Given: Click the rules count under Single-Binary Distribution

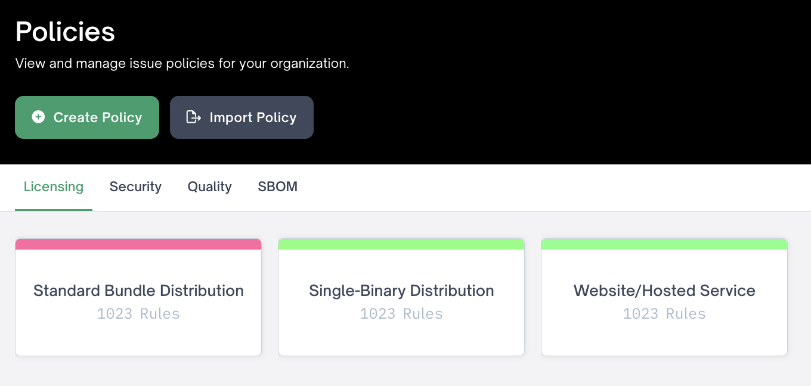Looking at the screenshot, I should 401,314.
